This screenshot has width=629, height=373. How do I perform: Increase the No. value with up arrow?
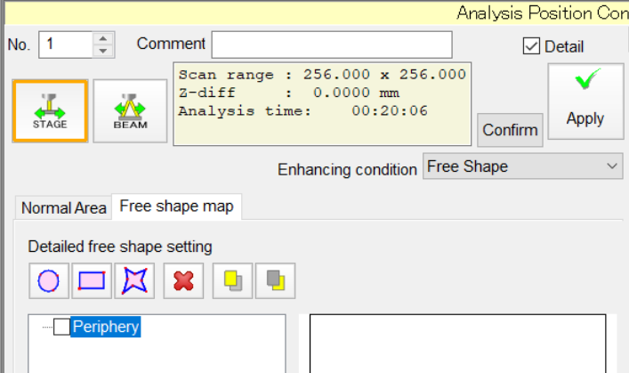(x=104, y=38)
